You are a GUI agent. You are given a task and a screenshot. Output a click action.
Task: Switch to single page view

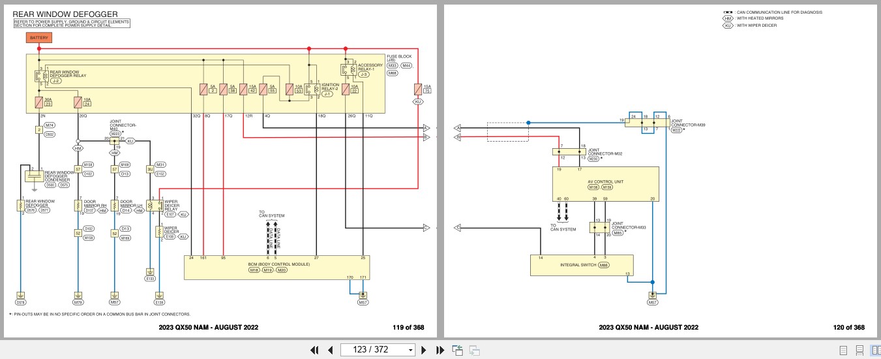pos(843,350)
